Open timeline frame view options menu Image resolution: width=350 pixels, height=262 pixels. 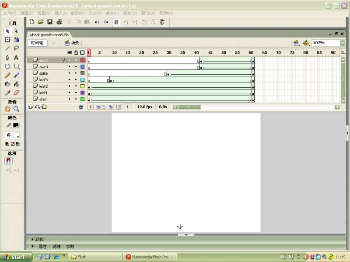[343, 52]
